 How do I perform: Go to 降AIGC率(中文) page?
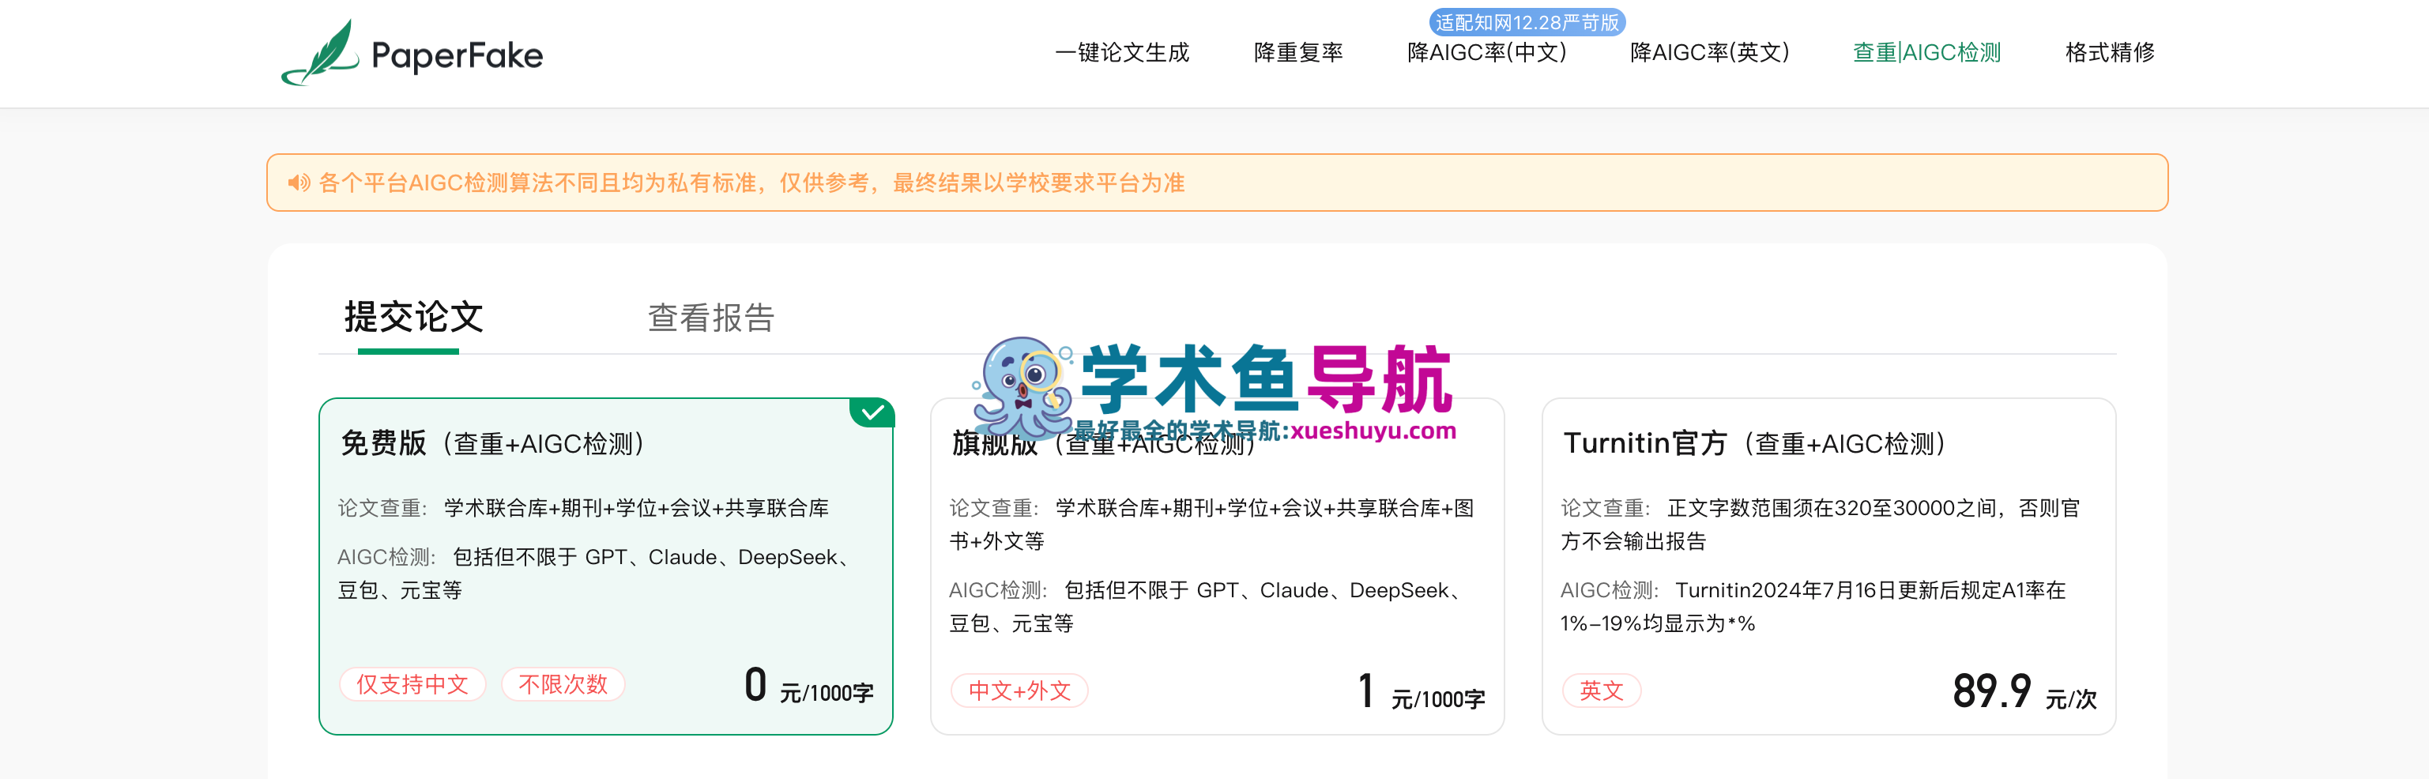pos(1486,53)
